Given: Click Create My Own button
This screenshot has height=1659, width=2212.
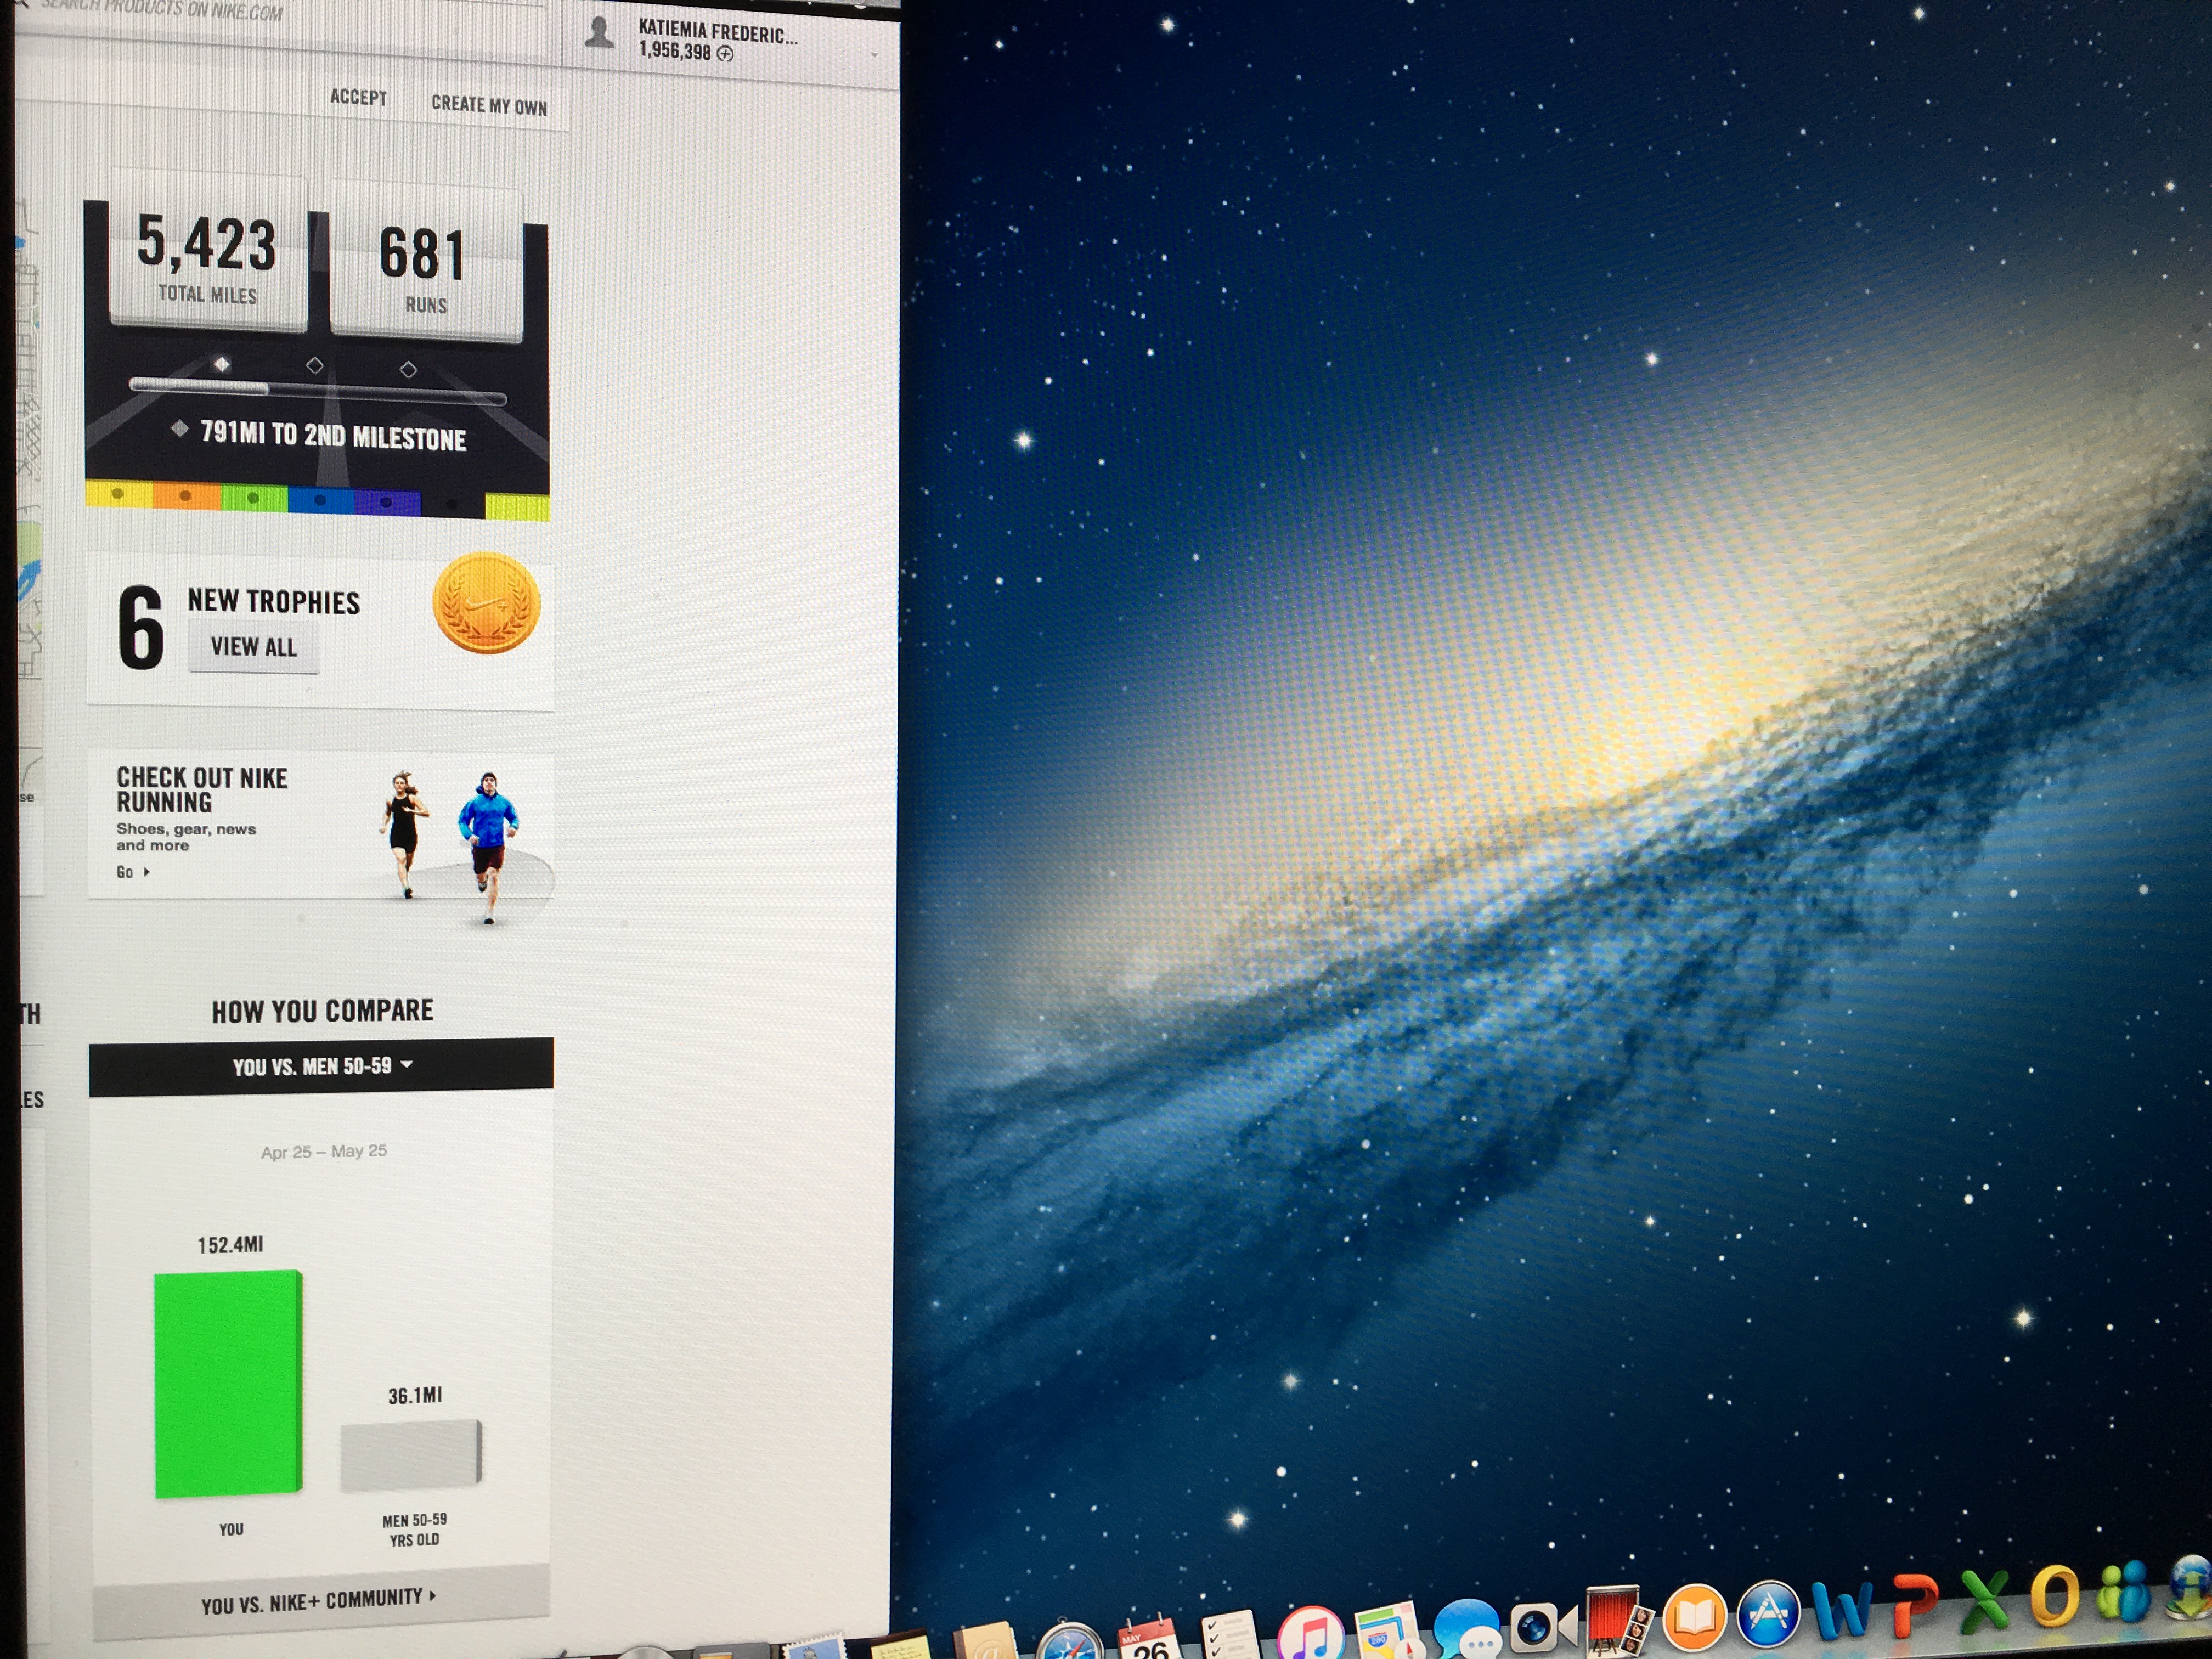Looking at the screenshot, I should coord(489,104).
